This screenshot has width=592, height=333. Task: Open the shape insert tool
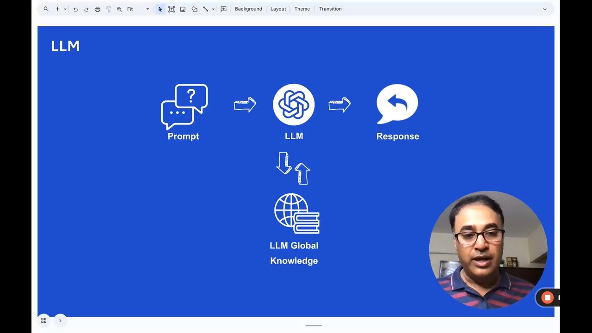[194, 9]
